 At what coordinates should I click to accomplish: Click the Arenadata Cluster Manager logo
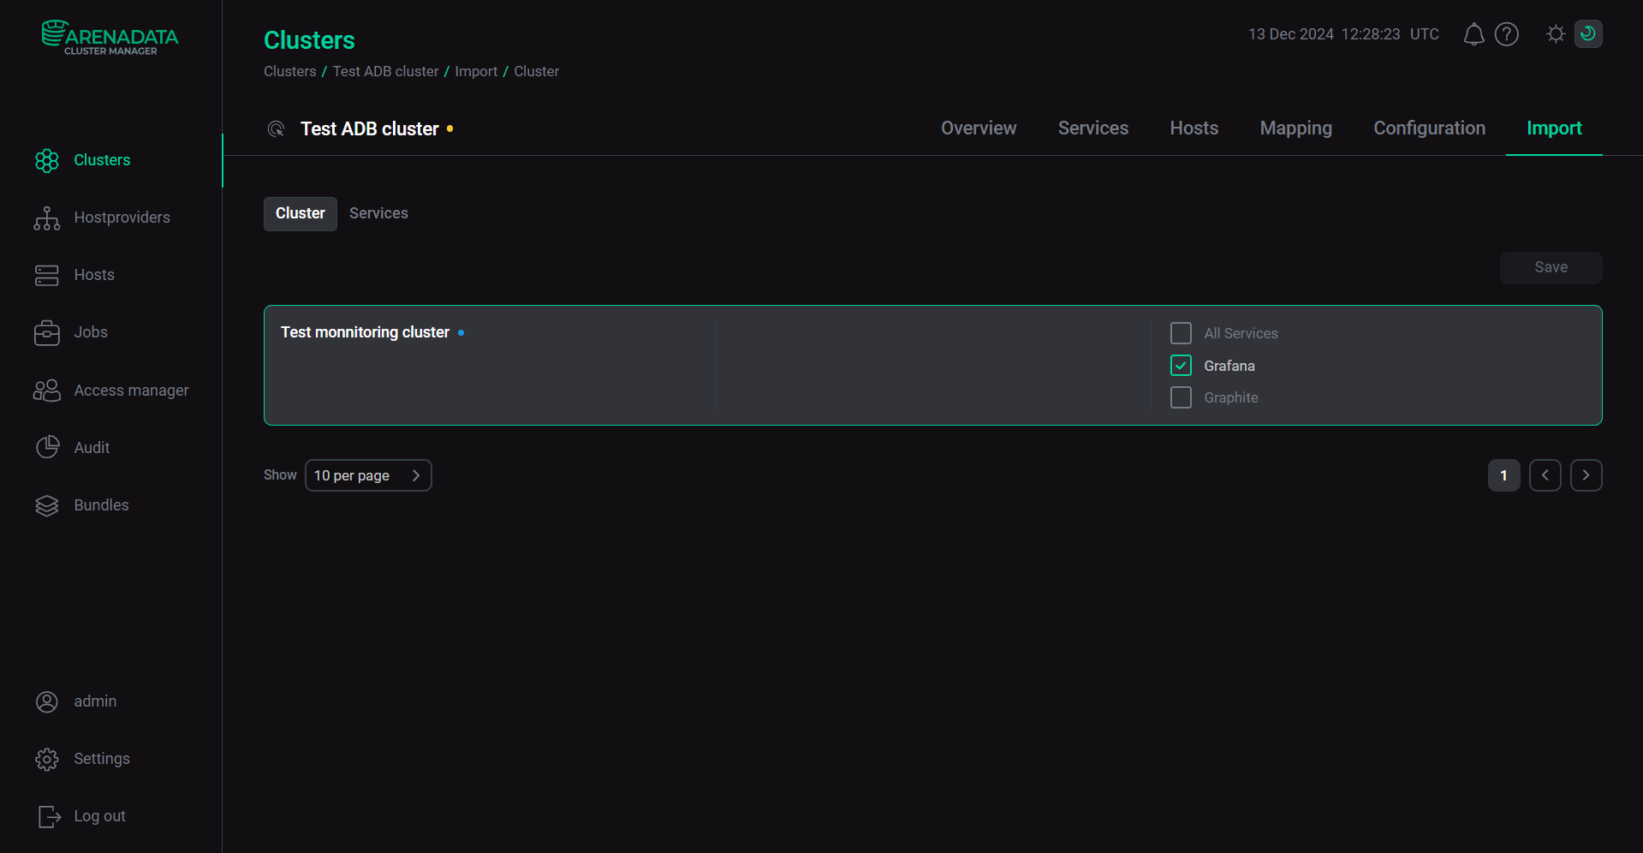point(110,38)
